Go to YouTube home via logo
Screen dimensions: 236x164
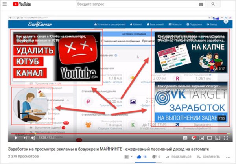click(22, 4)
